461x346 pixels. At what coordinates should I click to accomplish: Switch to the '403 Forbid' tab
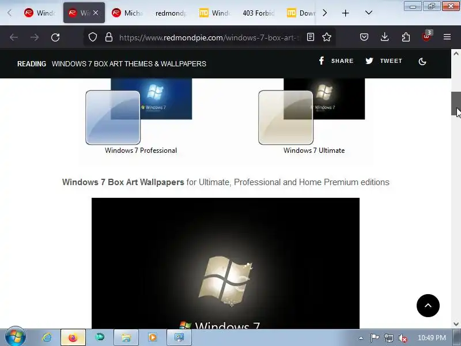coord(258,13)
